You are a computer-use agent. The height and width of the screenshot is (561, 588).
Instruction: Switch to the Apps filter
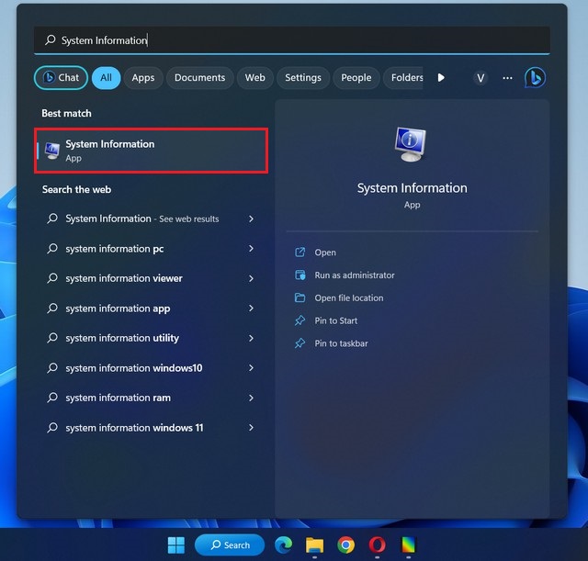(143, 77)
